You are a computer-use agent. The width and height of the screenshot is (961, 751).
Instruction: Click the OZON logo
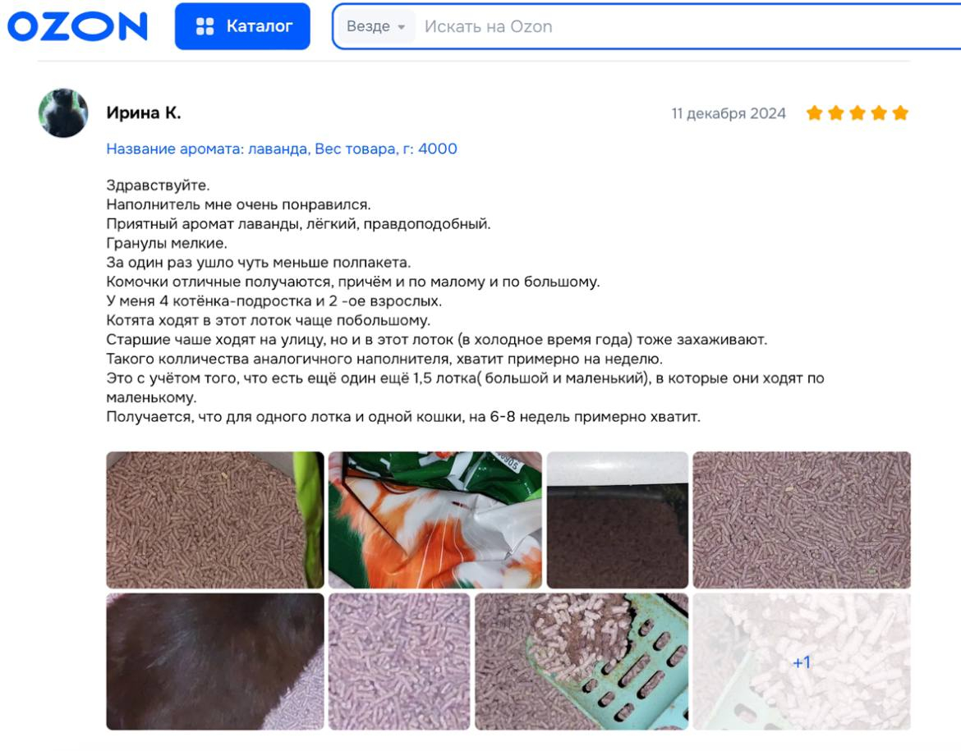[x=77, y=26]
